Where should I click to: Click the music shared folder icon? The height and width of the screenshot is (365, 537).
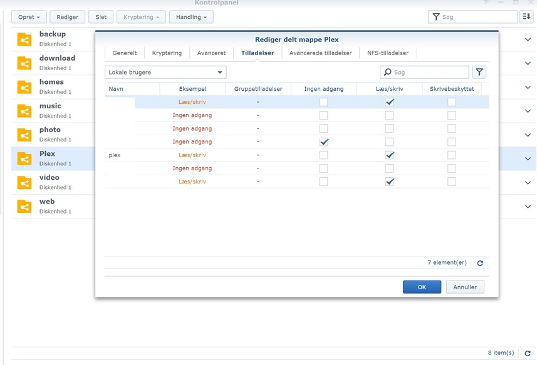pos(24,111)
